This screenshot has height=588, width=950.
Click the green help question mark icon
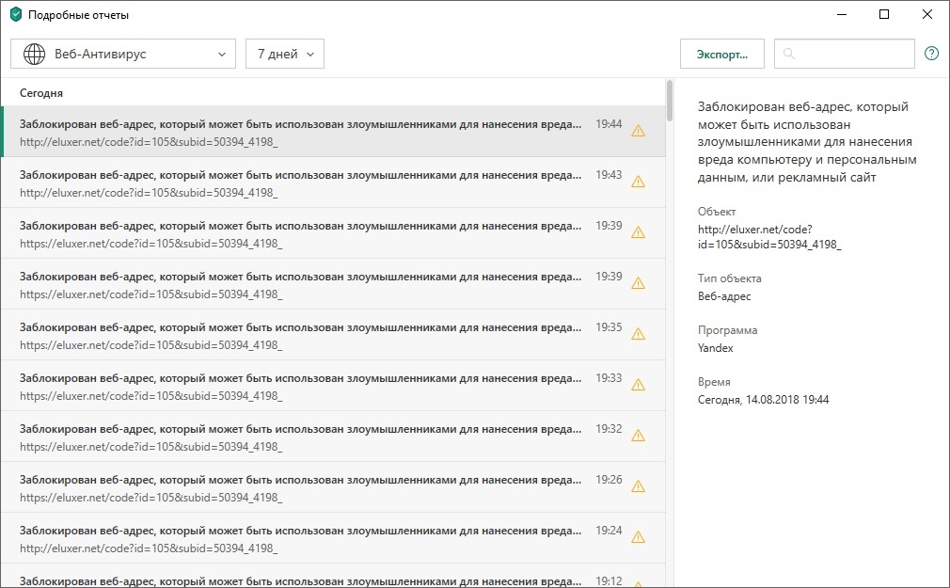[931, 54]
